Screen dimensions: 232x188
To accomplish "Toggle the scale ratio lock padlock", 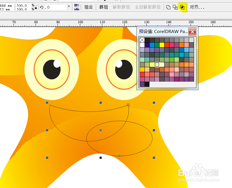I will 35,8.
